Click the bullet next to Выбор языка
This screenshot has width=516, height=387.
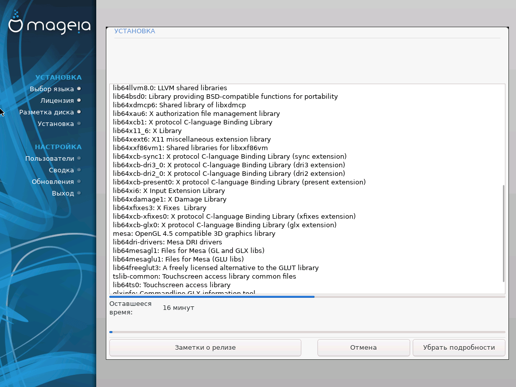pos(79,89)
